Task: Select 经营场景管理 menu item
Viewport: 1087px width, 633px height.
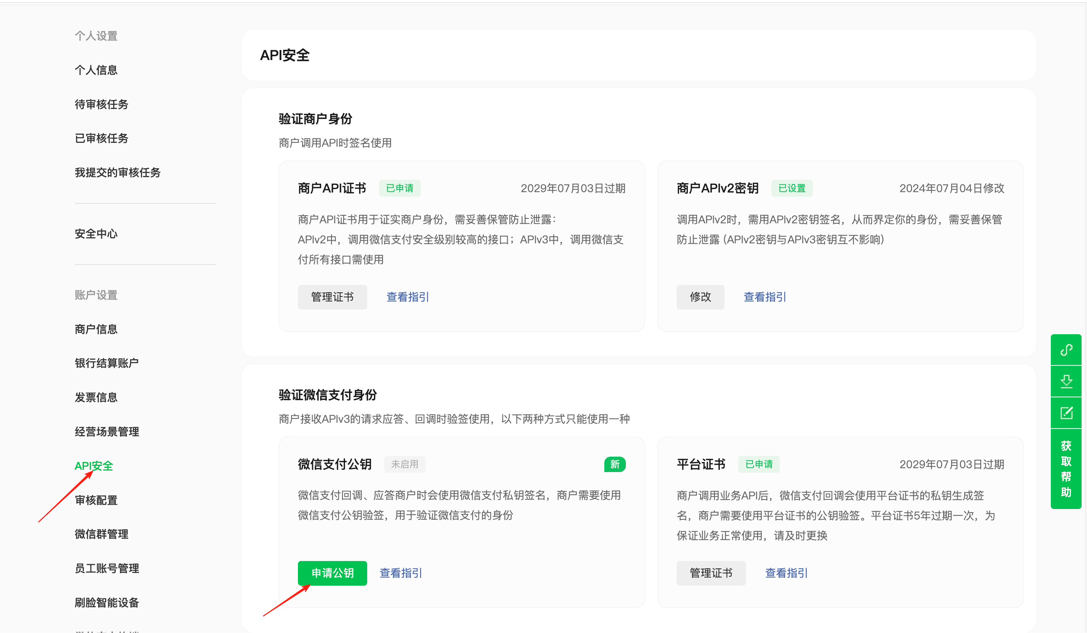Action: coord(107,432)
